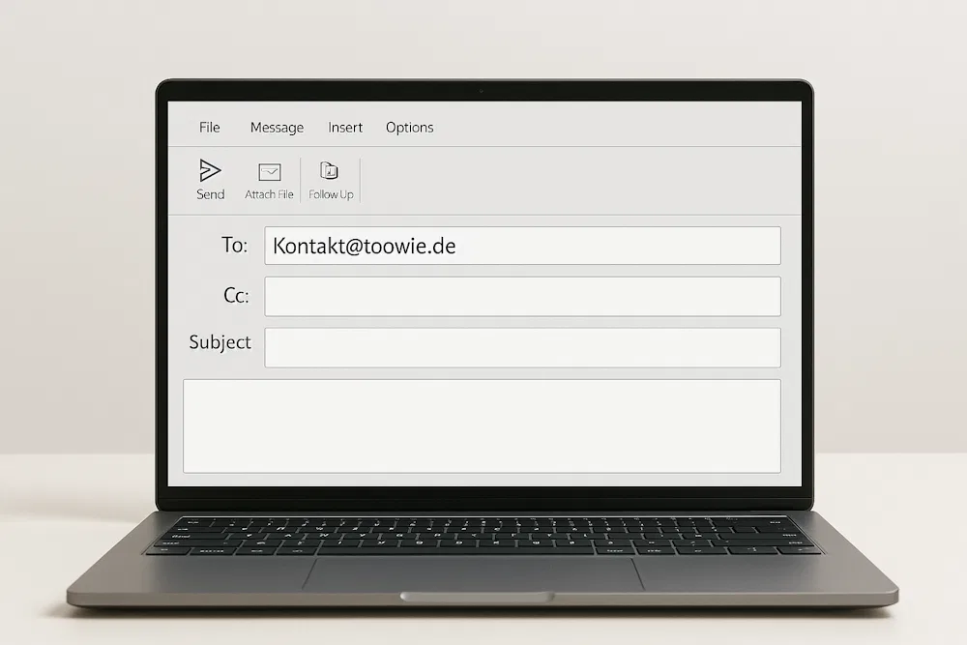Open the Message menu

(x=277, y=128)
